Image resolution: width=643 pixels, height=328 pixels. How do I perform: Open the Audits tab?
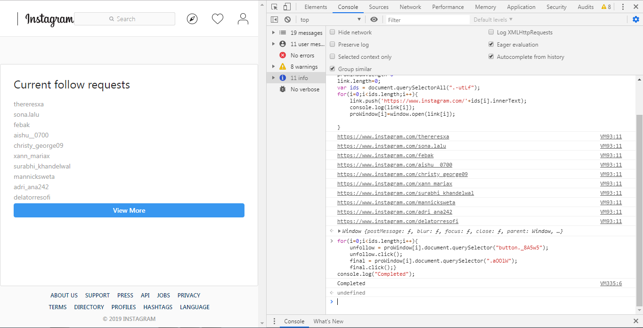(x=586, y=7)
